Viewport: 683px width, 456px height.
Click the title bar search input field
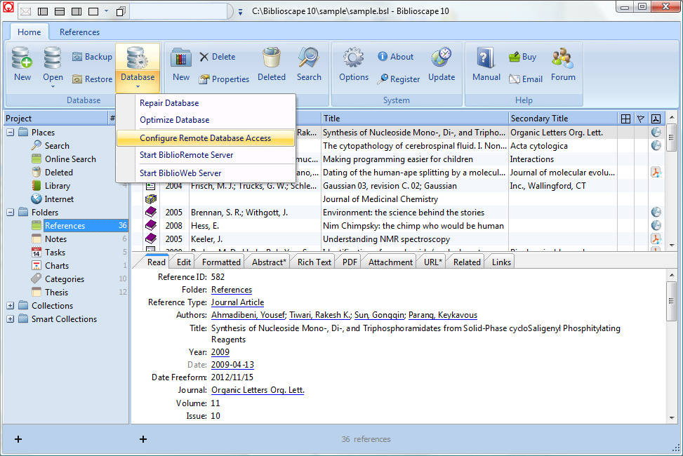[178, 11]
